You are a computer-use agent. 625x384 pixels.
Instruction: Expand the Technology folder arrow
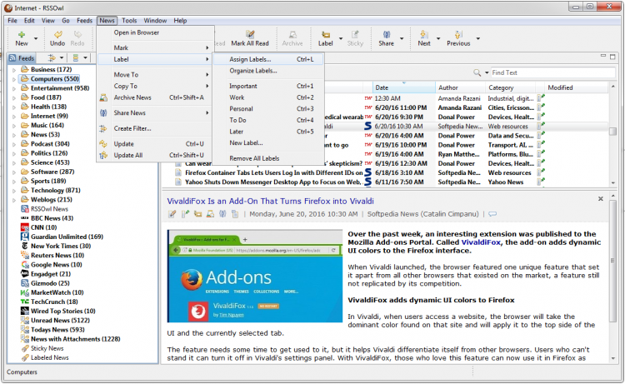14,191
